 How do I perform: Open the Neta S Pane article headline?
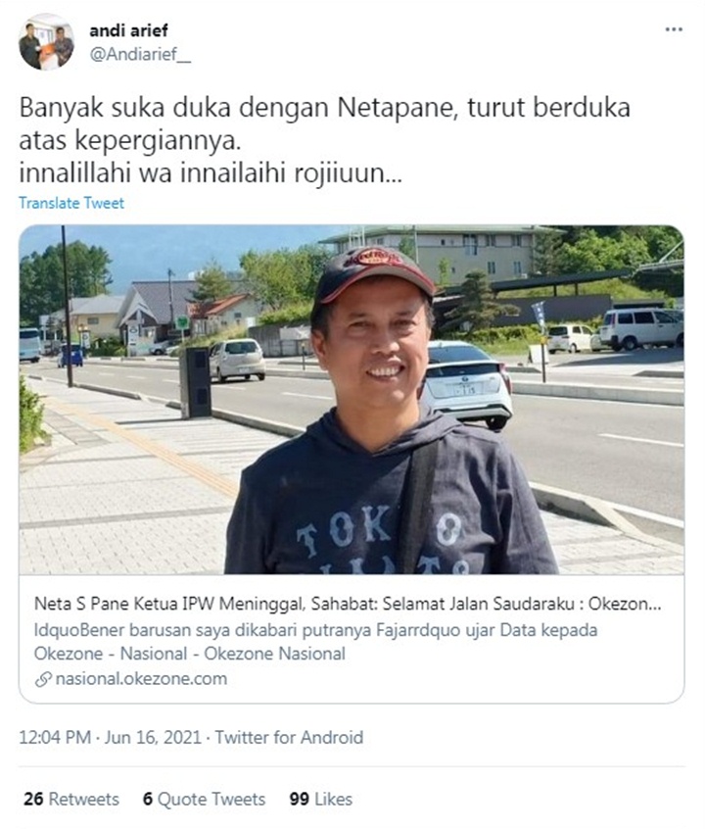point(348,604)
